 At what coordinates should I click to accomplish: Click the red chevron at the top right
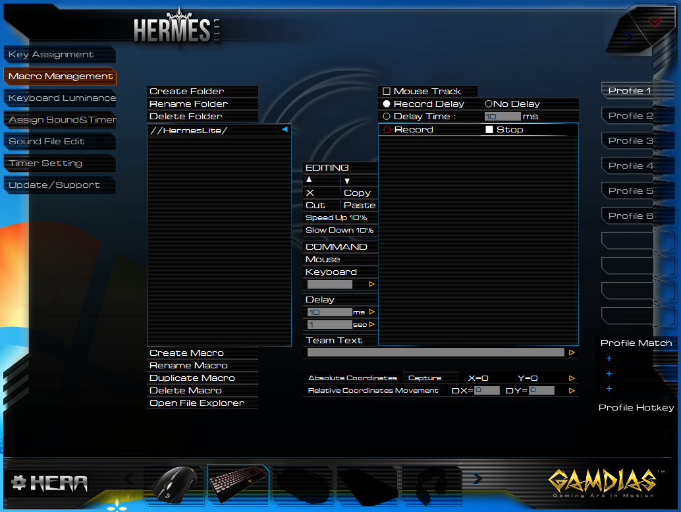pos(654,20)
